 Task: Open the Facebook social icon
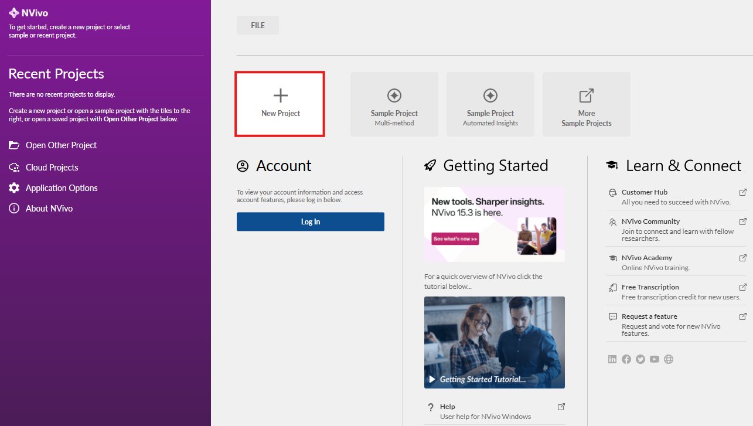626,359
